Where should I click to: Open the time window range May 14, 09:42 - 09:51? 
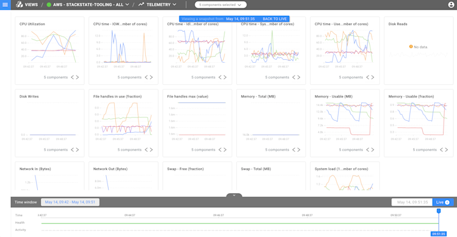click(x=70, y=202)
